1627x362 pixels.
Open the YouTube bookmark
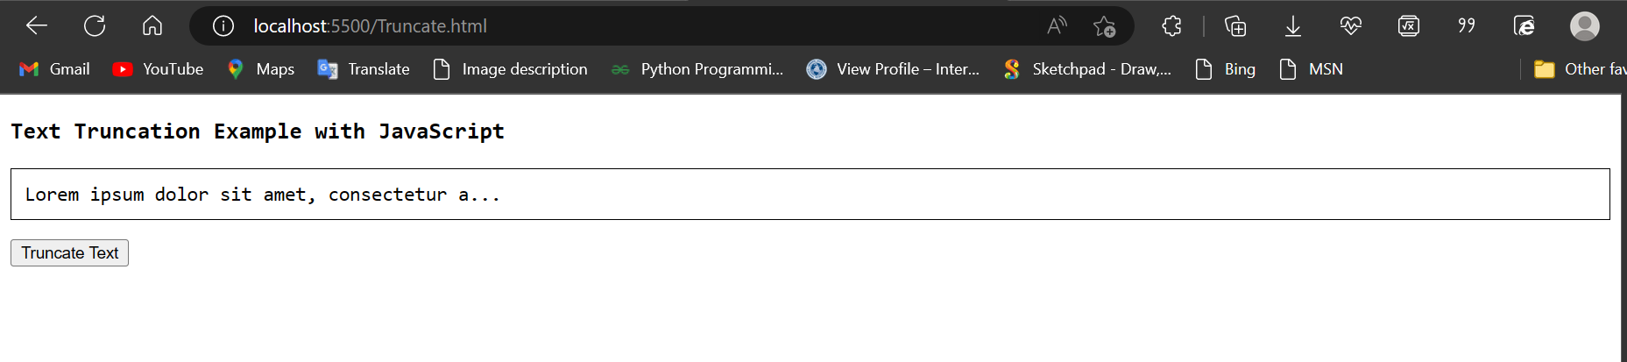point(159,69)
